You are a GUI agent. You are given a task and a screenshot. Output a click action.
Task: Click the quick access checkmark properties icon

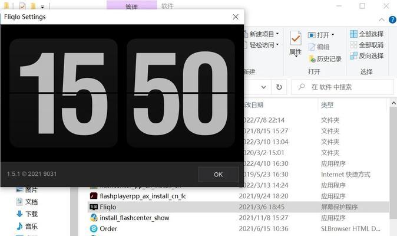[22, 6]
